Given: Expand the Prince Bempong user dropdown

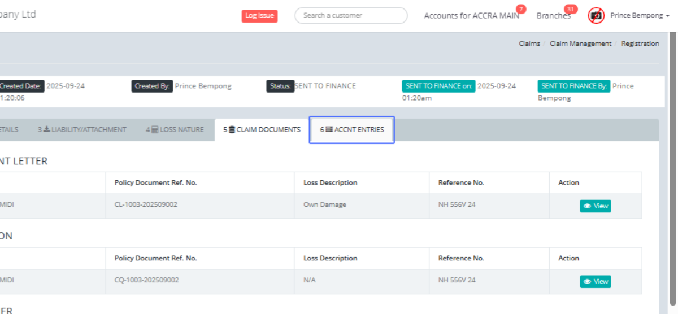Looking at the screenshot, I should click(636, 16).
